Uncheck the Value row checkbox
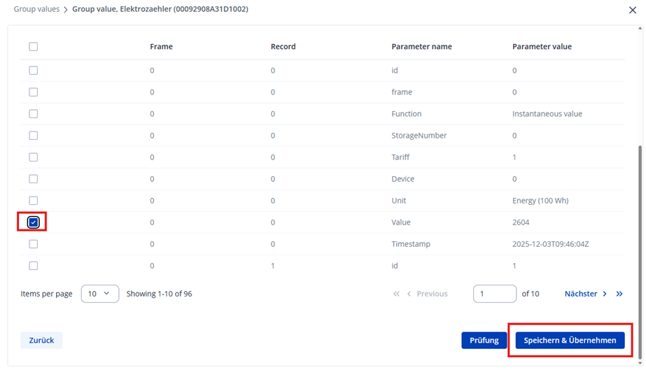 (x=33, y=222)
